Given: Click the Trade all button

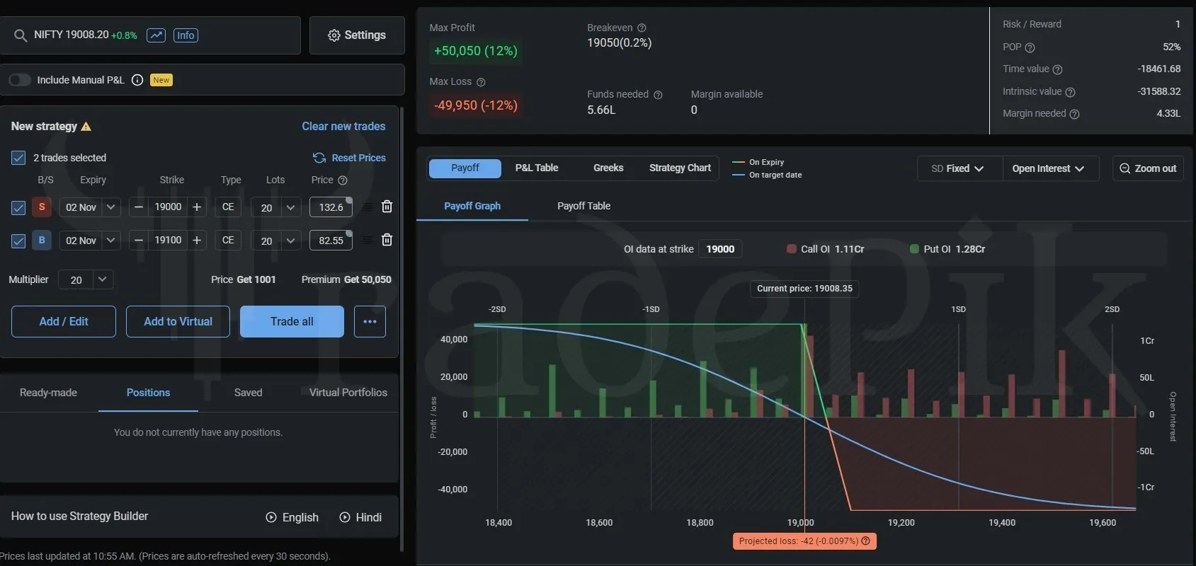Looking at the screenshot, I should (x=292, y=321).
